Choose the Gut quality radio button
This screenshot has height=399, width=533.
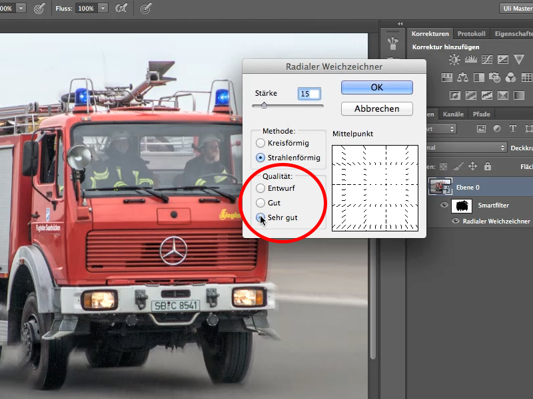click(x=261, y=203)
